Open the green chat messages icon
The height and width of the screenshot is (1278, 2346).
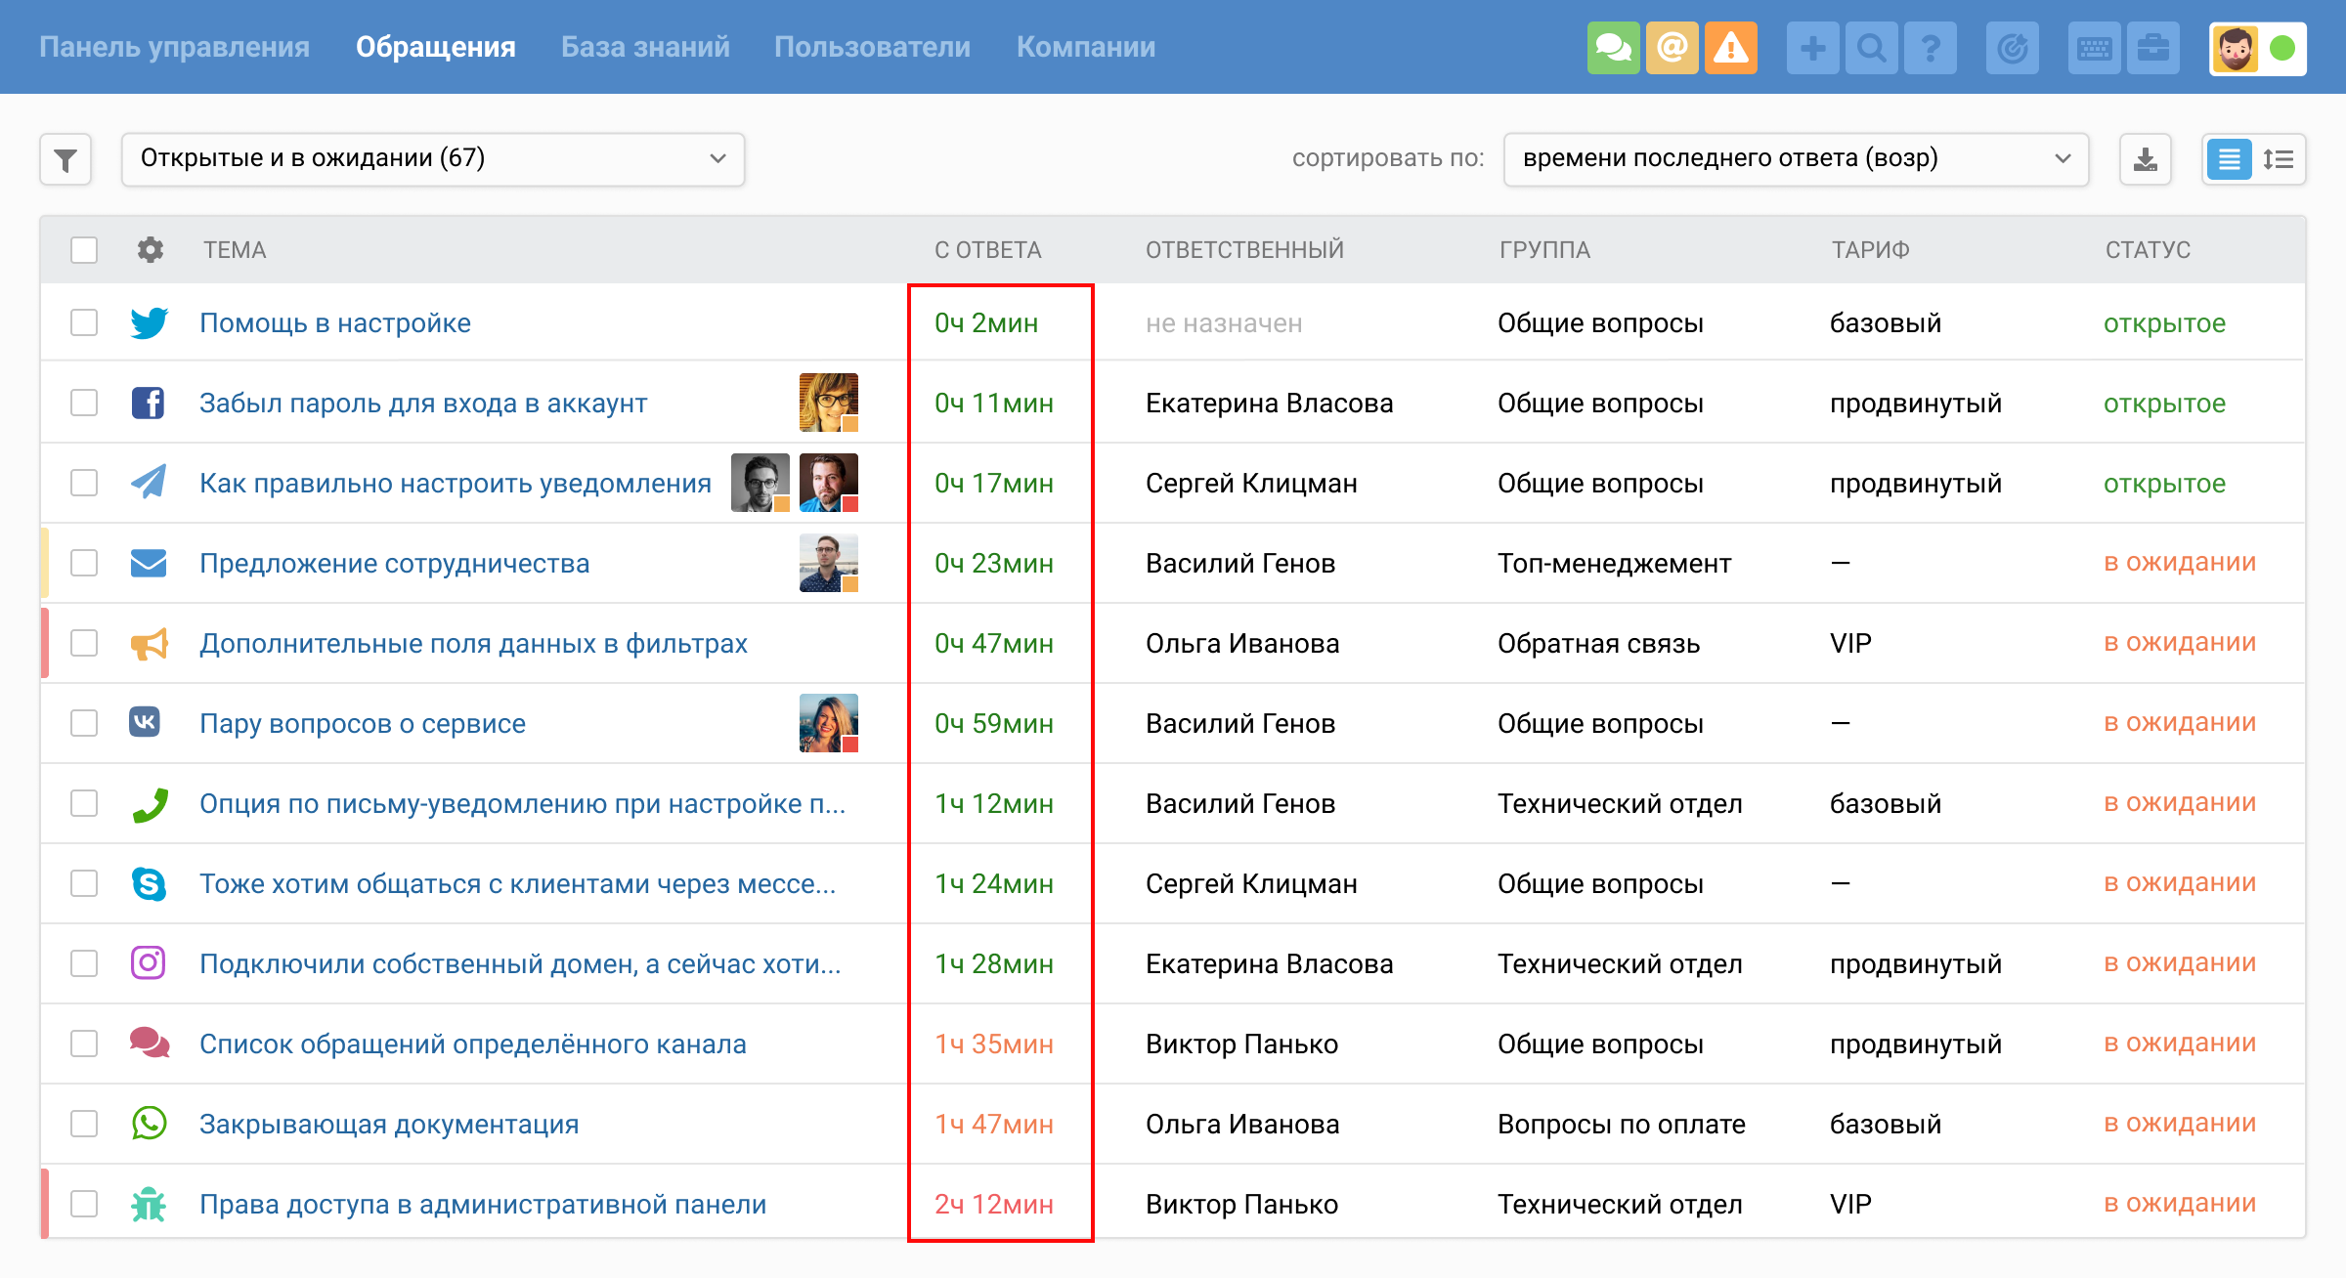tap(1613, 48)
